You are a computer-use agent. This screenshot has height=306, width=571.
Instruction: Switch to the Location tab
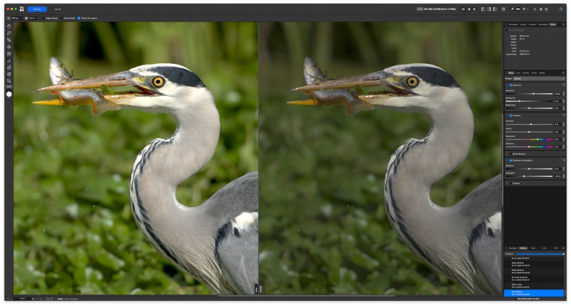[x=533, y=24]
